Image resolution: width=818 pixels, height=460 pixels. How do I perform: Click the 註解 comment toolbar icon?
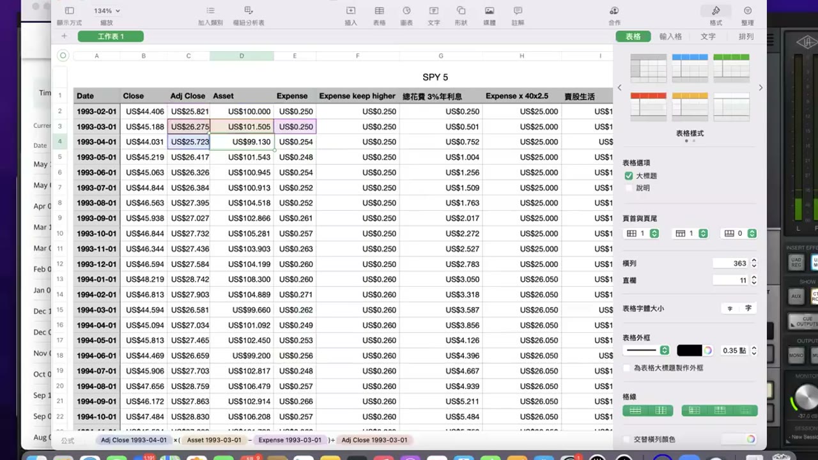tap(518, 11)
